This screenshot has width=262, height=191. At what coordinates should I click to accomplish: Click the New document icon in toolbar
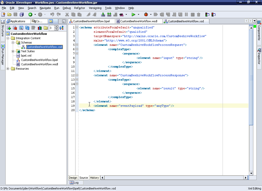[3, 15]
